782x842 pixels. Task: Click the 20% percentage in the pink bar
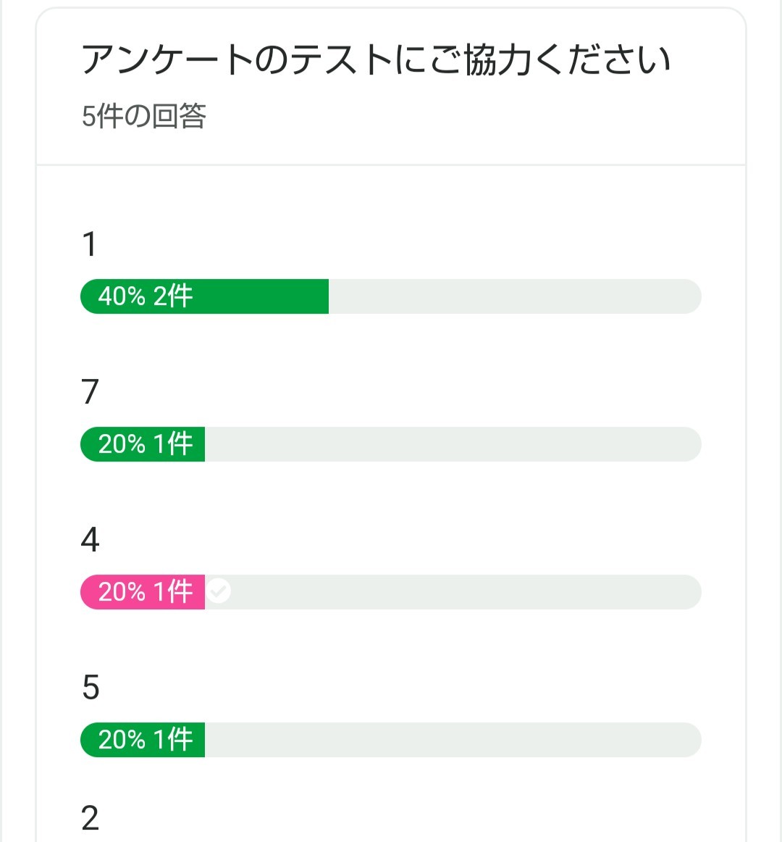pos(122,592)
